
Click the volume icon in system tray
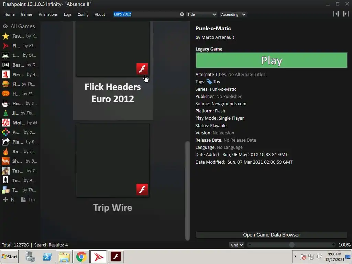coord(319,256)
